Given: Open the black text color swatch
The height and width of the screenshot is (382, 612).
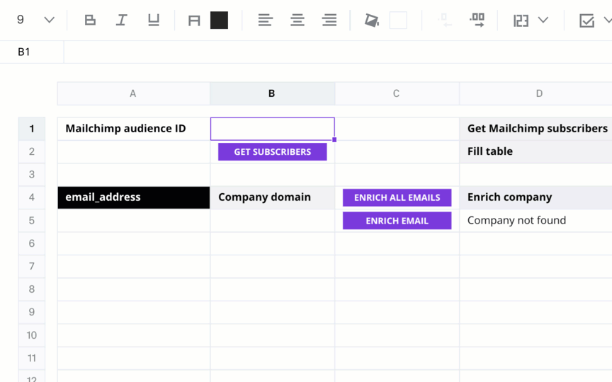Looking at the screenshot, I should click(219, 21).
